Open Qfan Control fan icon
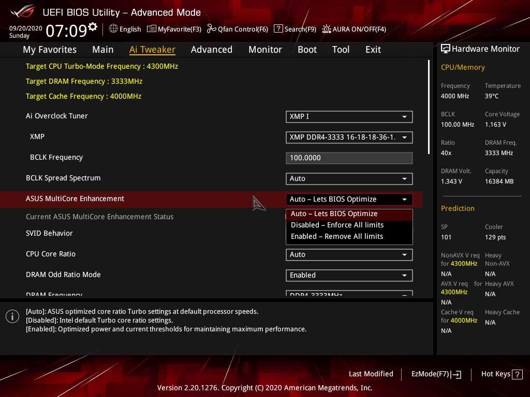This screenshot has height=397, width=530. click(211, 29)
